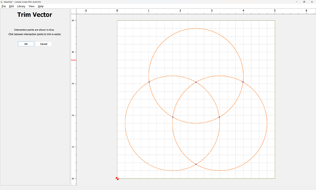
Task: Click the leftmost edge of the lower-left circle
Action: point(125,123)
